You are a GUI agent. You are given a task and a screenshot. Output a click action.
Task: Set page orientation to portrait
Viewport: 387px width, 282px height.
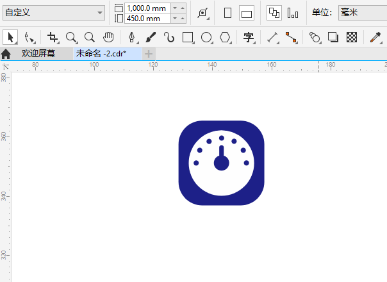(x=227, y=13)
